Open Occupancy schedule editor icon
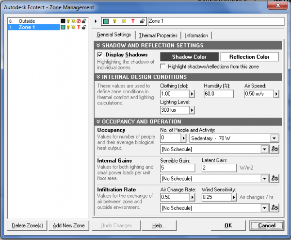Image resolution: width=291 pixels, height=240 pixels. (x=275, y=149)
